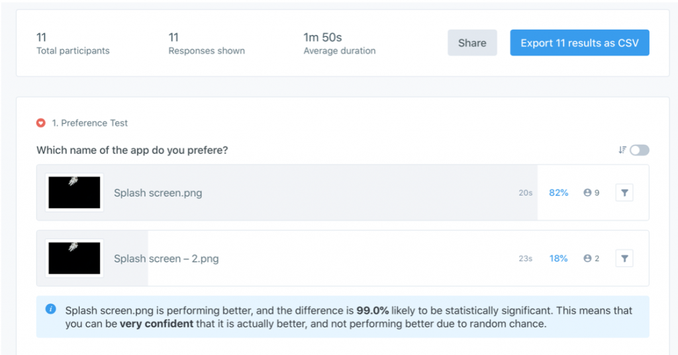Click the 18% result percentage
678x355 pixels.
tap(558, 258)
